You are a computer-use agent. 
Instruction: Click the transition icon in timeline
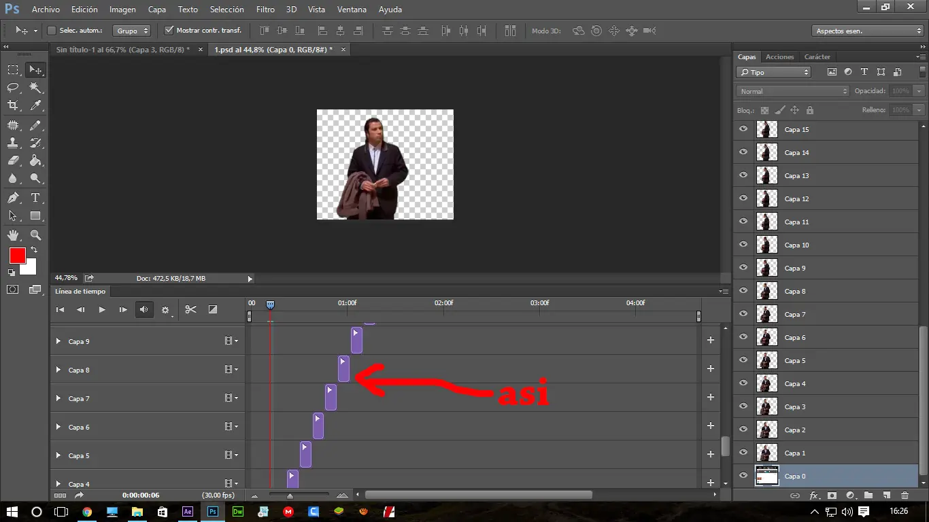[x=212, y=309]
